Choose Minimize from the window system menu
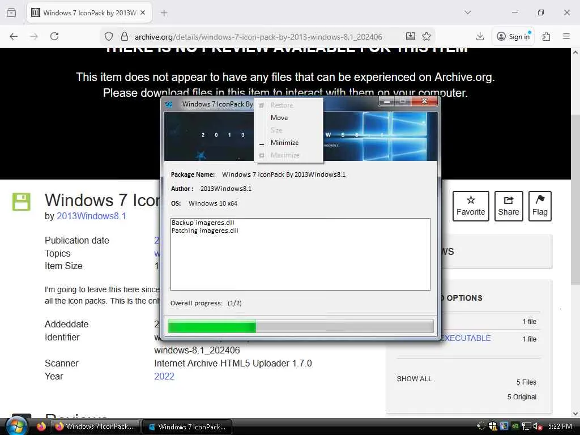The height and width of the screenshot is (435, 580). click(x=284, y=142)
